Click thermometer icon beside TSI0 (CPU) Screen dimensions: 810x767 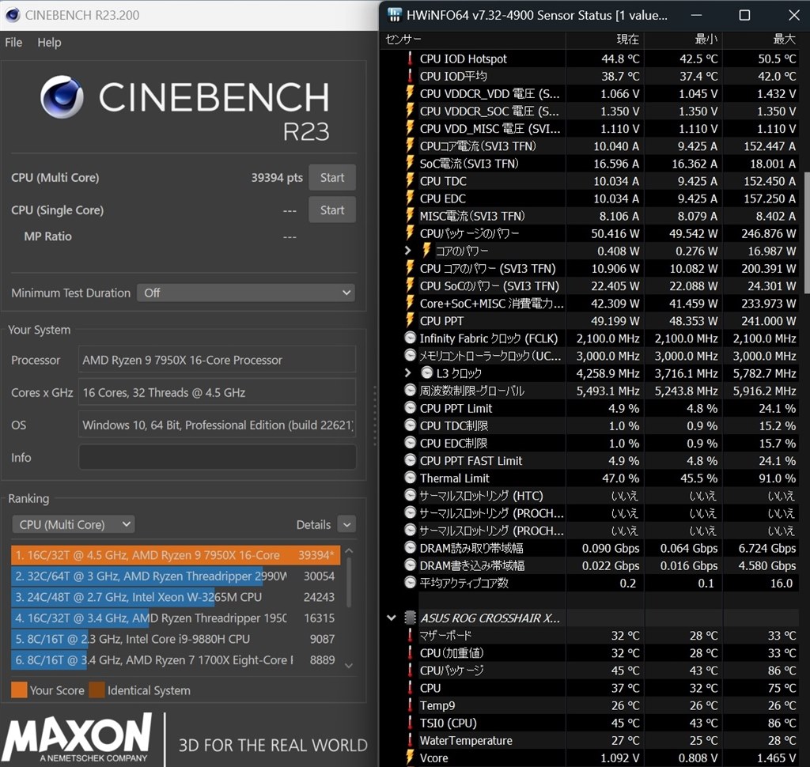pyautogui.click(x=411, y=723)
